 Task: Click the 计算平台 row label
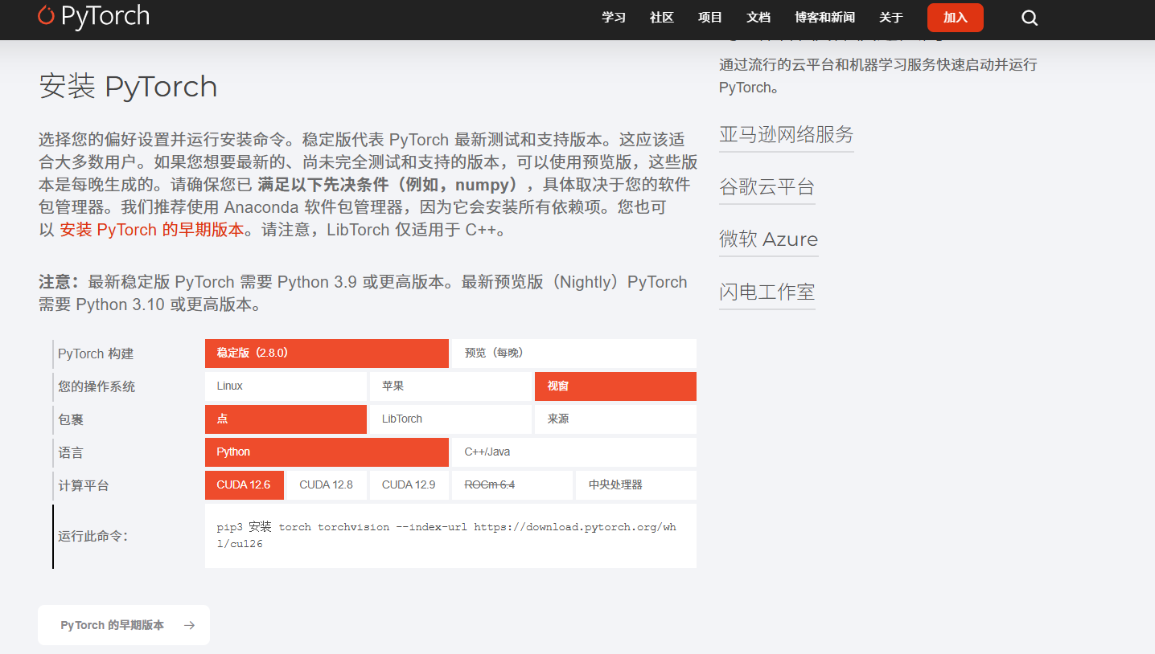click(x=84, y=485)
